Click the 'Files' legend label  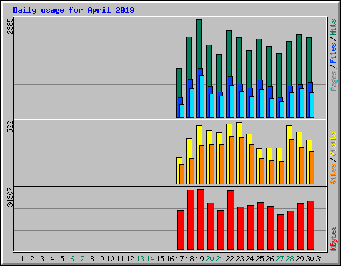pos(334,53)
